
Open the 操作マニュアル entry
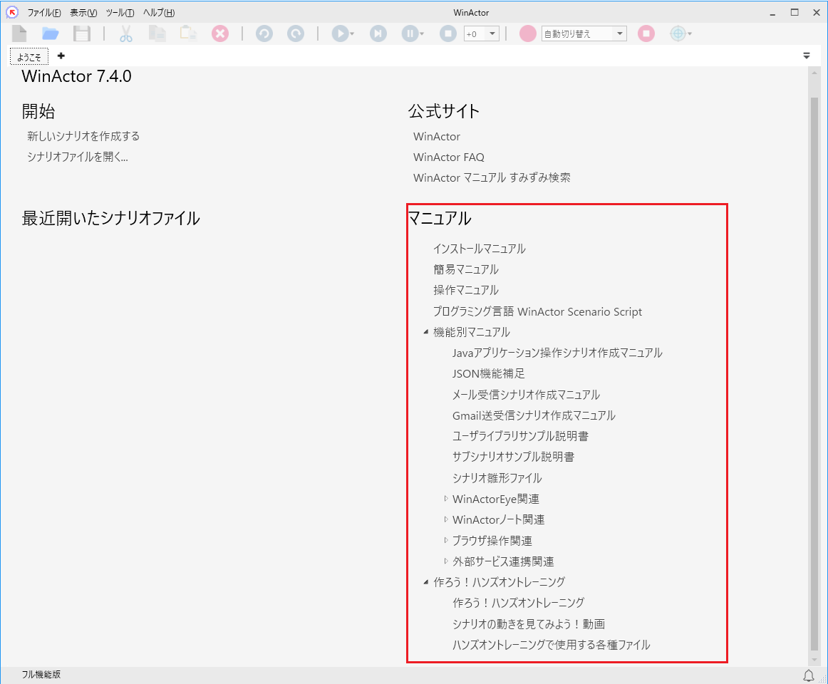point(466,290)
